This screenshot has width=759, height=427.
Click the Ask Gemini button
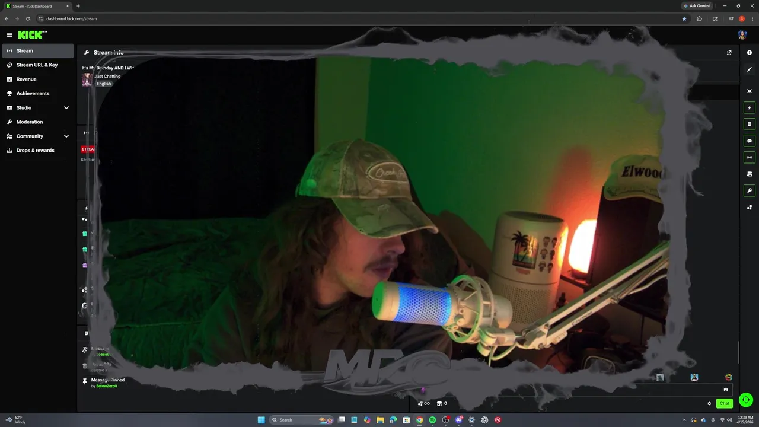pyautogui.click(x=696, y=6)
